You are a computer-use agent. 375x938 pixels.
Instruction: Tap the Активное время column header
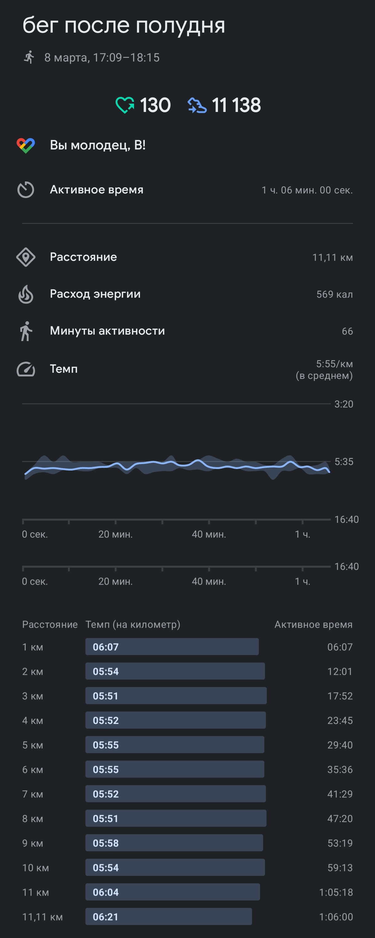314,624
